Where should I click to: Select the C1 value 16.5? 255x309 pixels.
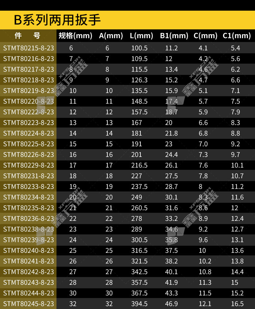pos(237,304)
